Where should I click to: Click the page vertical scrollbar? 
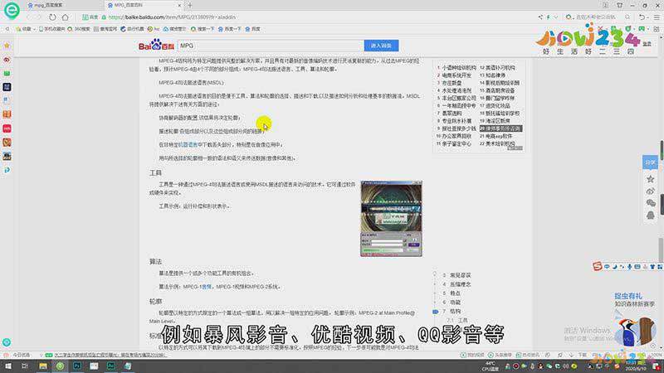click(661, 249)
